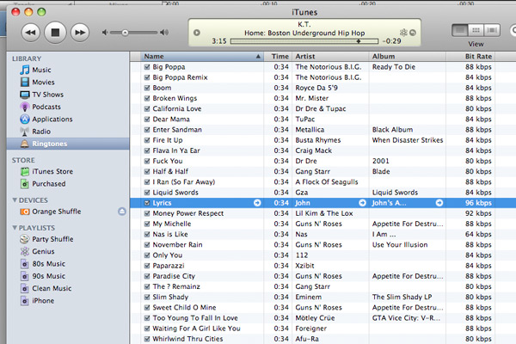
Task: Sort by the Album column
Action: tap(408, 56)
